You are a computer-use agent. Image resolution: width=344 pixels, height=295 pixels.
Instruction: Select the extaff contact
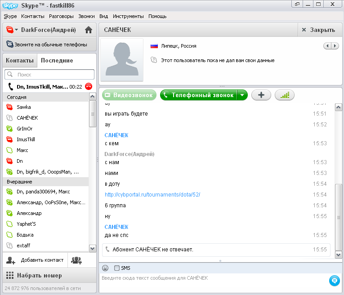[46, 246]
